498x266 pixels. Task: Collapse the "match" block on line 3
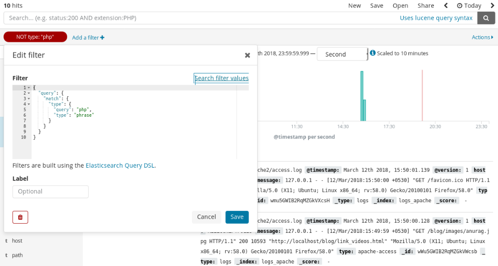tap(29, 98)
